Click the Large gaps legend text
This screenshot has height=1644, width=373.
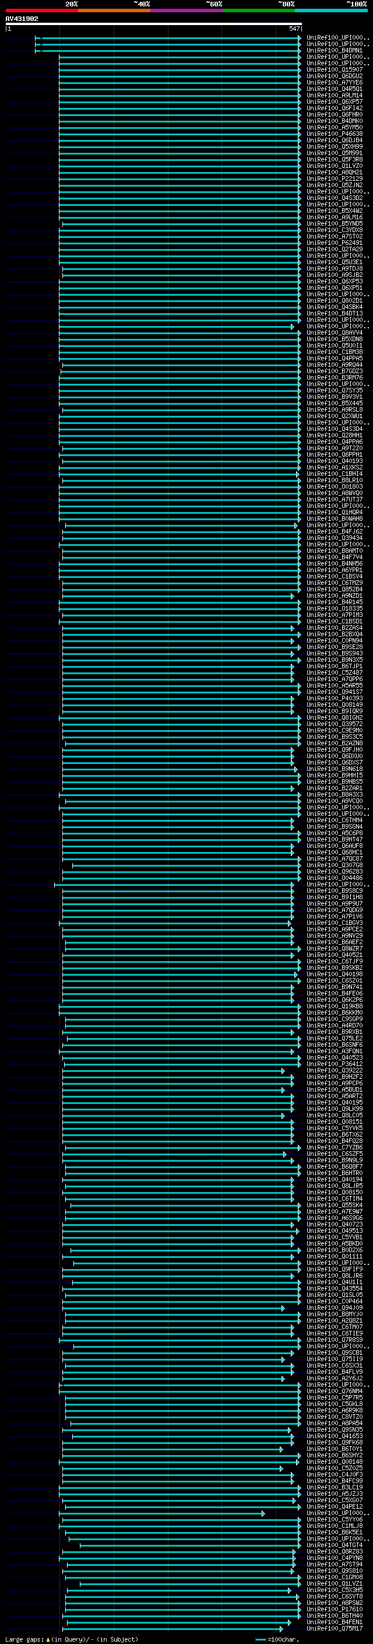(72, 1639)
